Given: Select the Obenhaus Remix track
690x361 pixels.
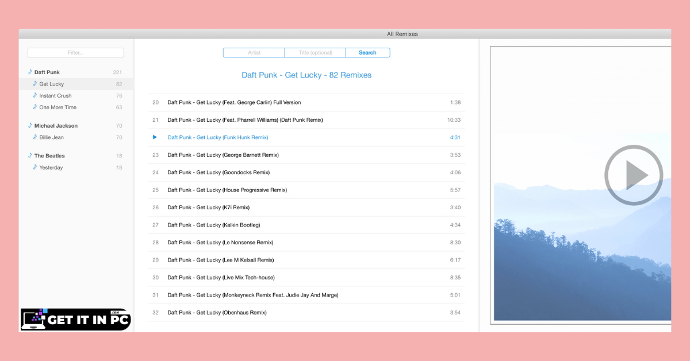Looking at the screenshot, I should coord(306,313).
